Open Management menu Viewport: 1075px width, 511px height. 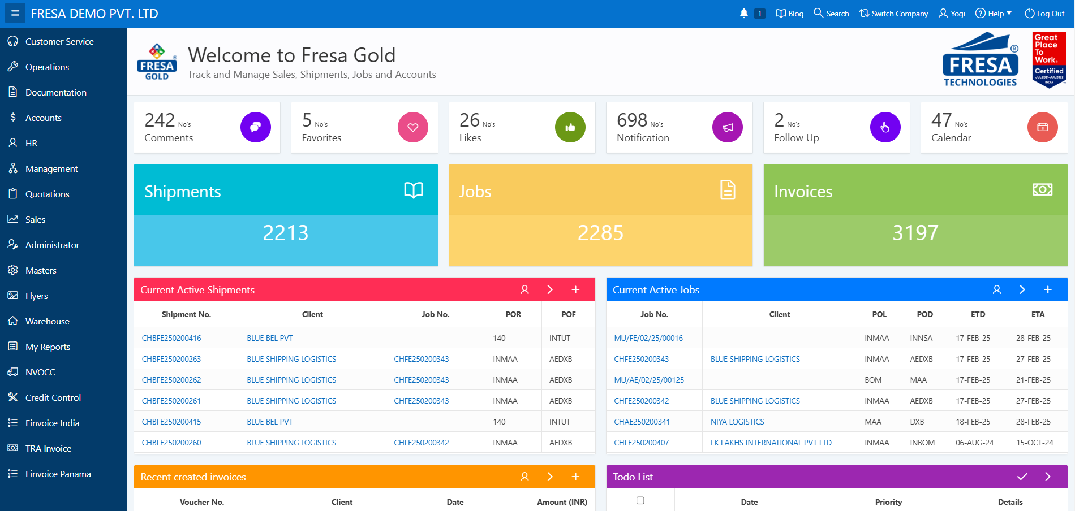63,168
